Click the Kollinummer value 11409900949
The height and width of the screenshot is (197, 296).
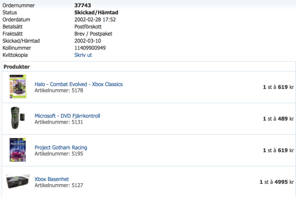(x=90, y=48)
